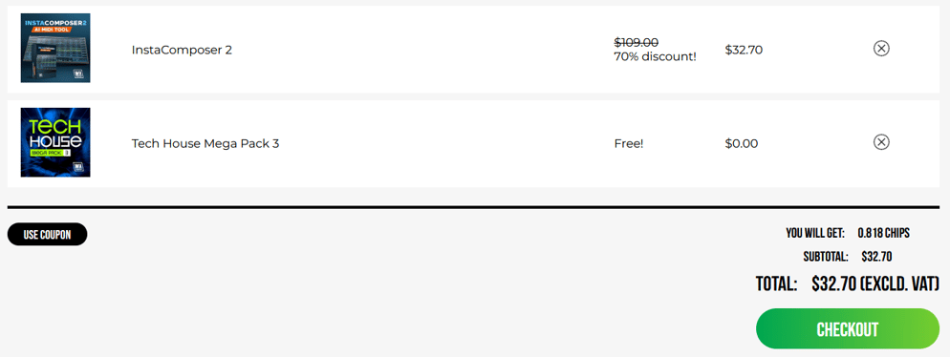
Task: Open the Tech House Mega Pack 3 artwork
Action: [55, 142]
